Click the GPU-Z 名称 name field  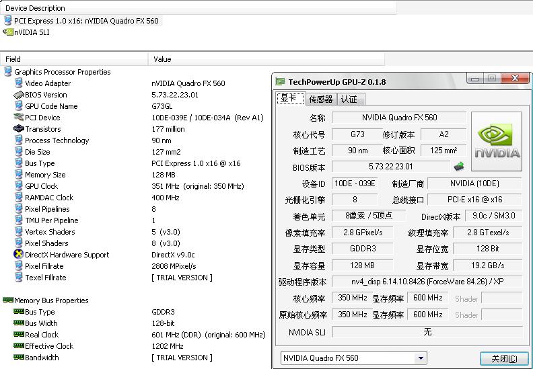click(399, 118)
